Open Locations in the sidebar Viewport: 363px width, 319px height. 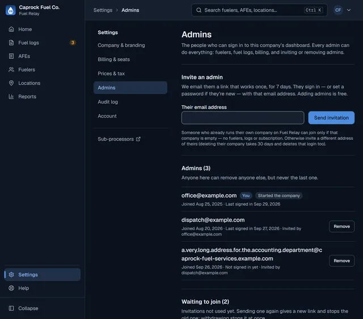(x=43, y=83)
